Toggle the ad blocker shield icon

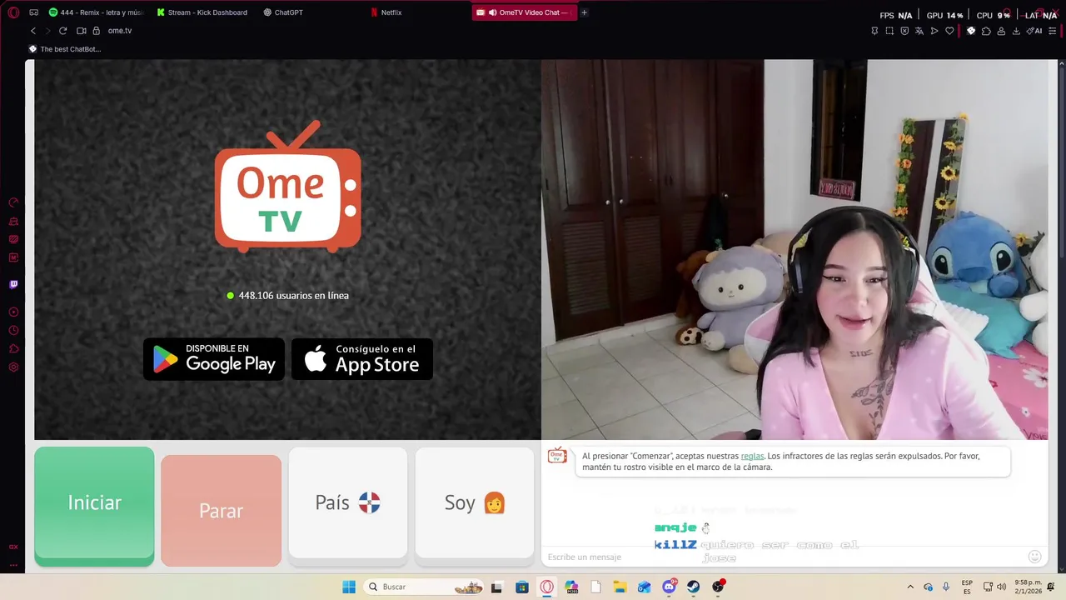coord(904,31)
